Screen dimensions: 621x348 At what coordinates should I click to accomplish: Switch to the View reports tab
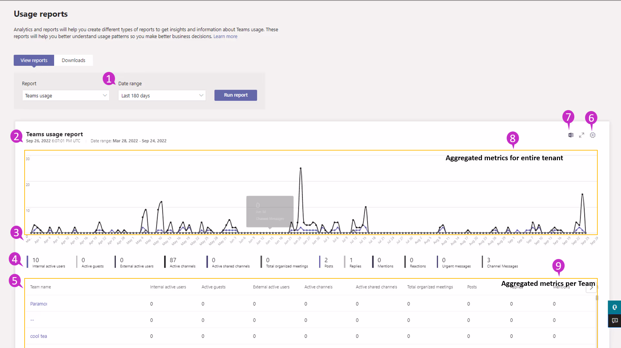[34, 60]
